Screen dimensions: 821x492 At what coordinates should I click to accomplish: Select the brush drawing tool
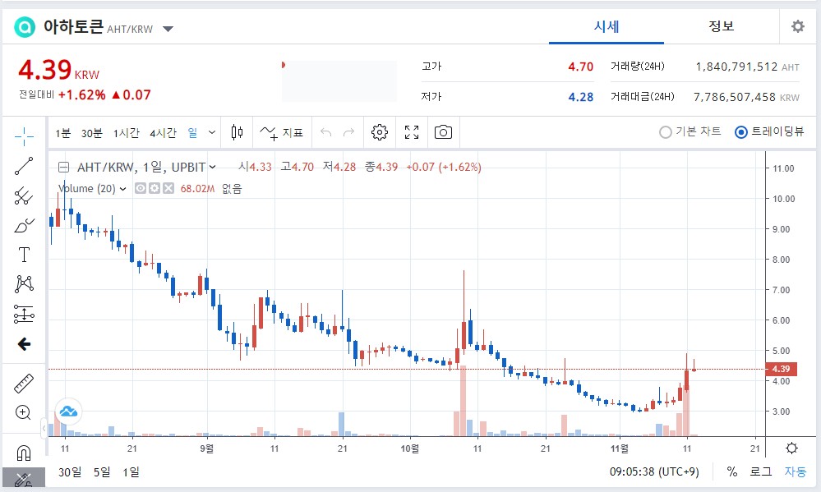tap(24, 226)
